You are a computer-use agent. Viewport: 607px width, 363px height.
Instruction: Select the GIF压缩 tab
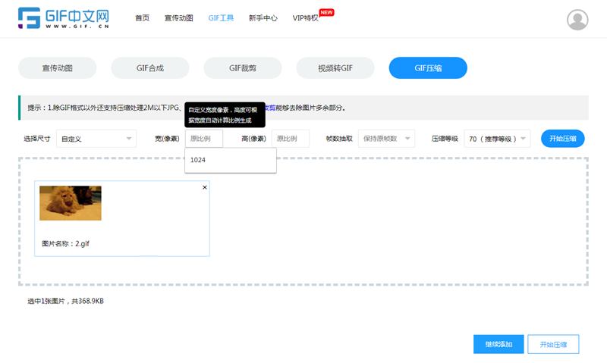(x=428, y=68)
